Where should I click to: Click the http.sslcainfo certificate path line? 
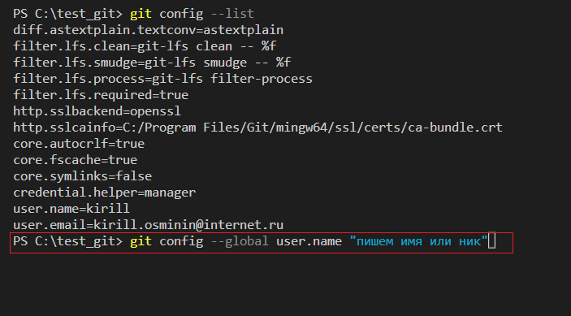(x=257, y=128)
